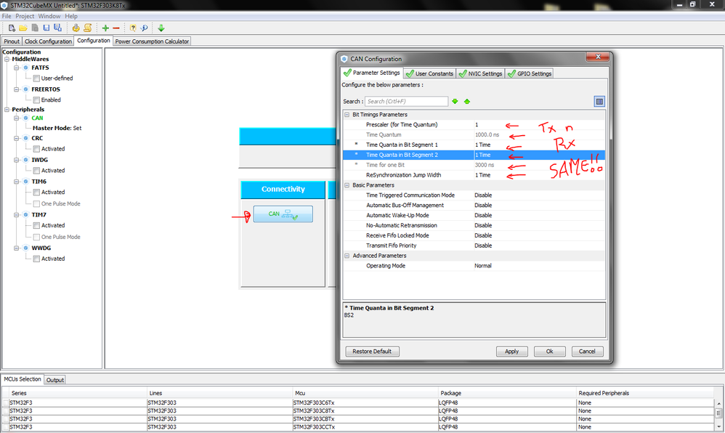725x433 pixels.
Task: Click the Save Project floppy icon
Action: (x=46, y=28)
